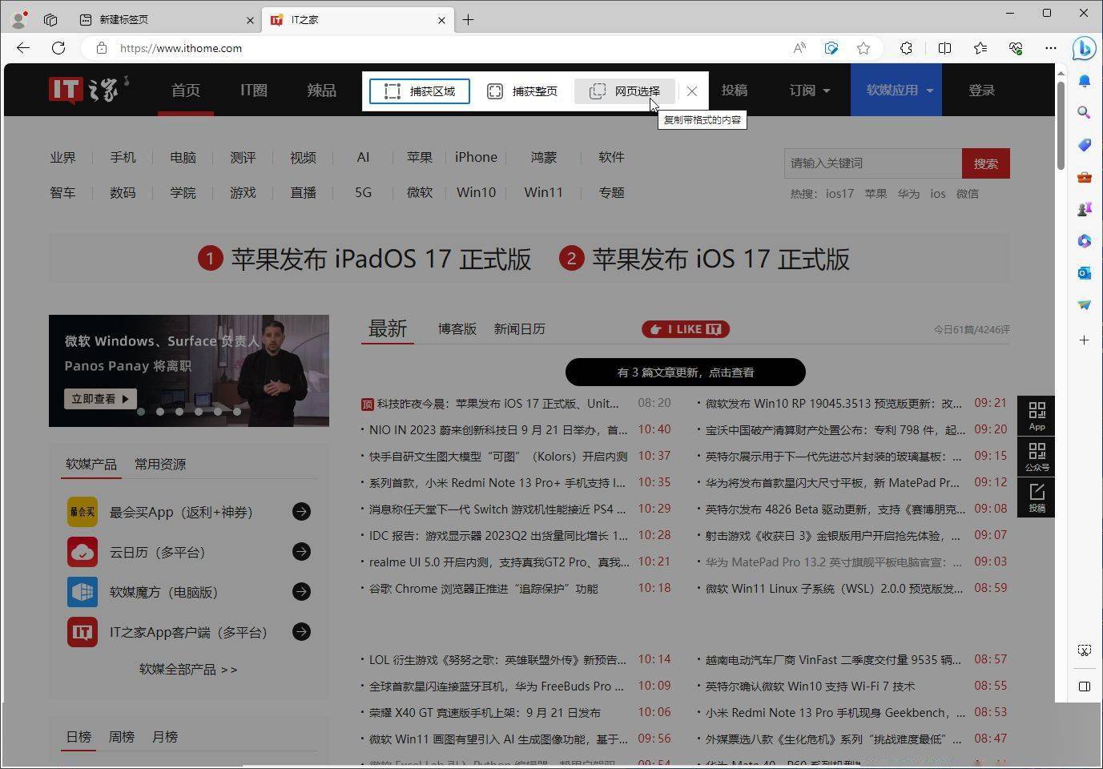Close the IT之家 browser tab
The height and width of the screenshot is (769, 1103).
coord(441,20)
